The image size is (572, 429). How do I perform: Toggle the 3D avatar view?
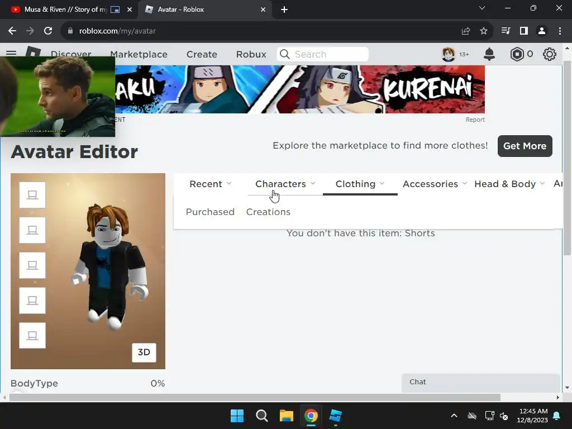144,352
